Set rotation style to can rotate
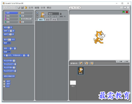This screenshot has width=132, height=104. point(37,13)
